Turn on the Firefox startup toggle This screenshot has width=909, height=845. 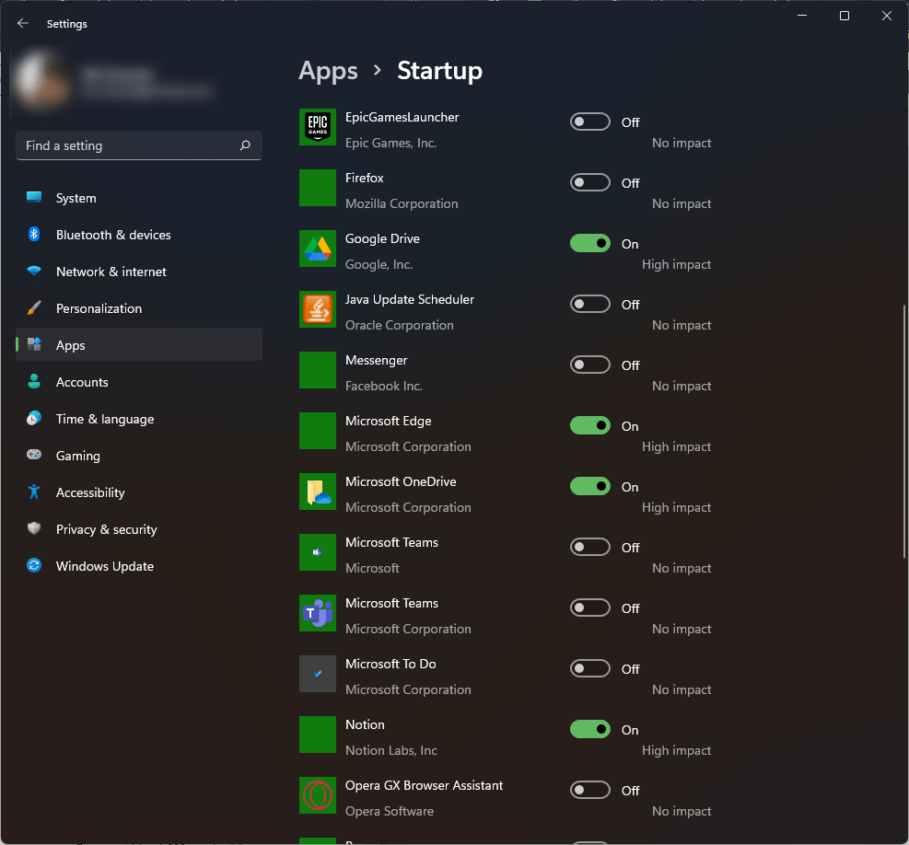click(x=590, y=182)
